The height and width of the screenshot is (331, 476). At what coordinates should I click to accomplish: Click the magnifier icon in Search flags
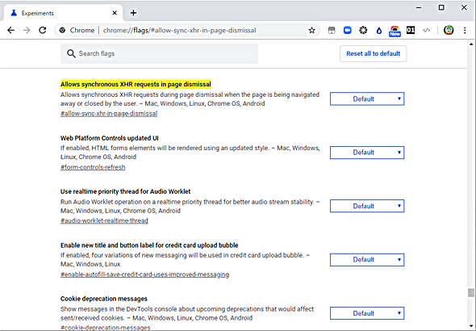pyautogui.click(x=71, y=53)
